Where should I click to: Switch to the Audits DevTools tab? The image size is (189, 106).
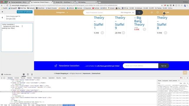(x=64, y=78)
